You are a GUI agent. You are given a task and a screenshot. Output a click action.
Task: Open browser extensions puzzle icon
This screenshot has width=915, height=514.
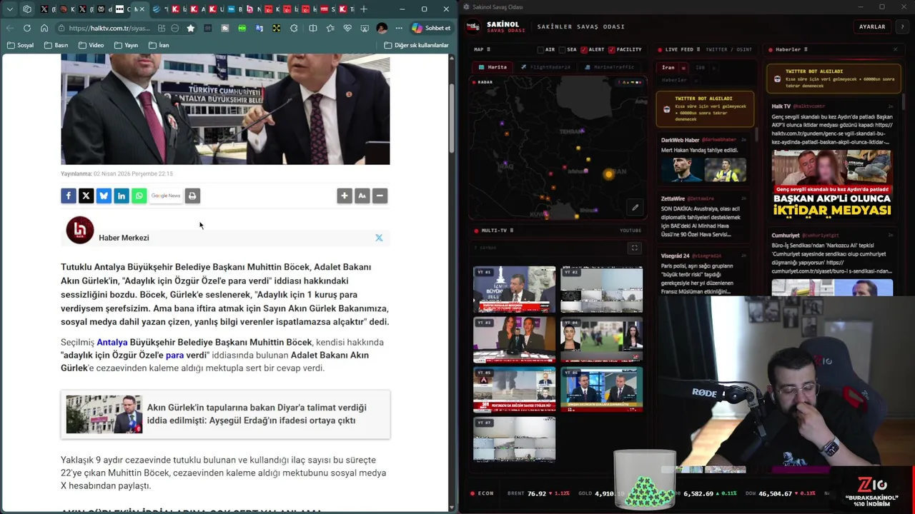(x=294, y=28)
